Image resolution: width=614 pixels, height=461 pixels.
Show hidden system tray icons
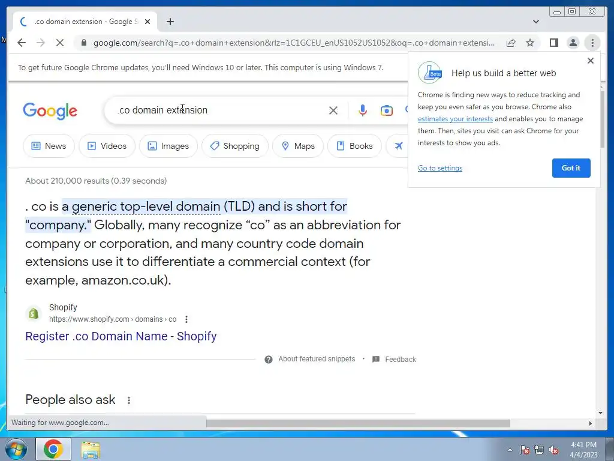coord(510,450)
